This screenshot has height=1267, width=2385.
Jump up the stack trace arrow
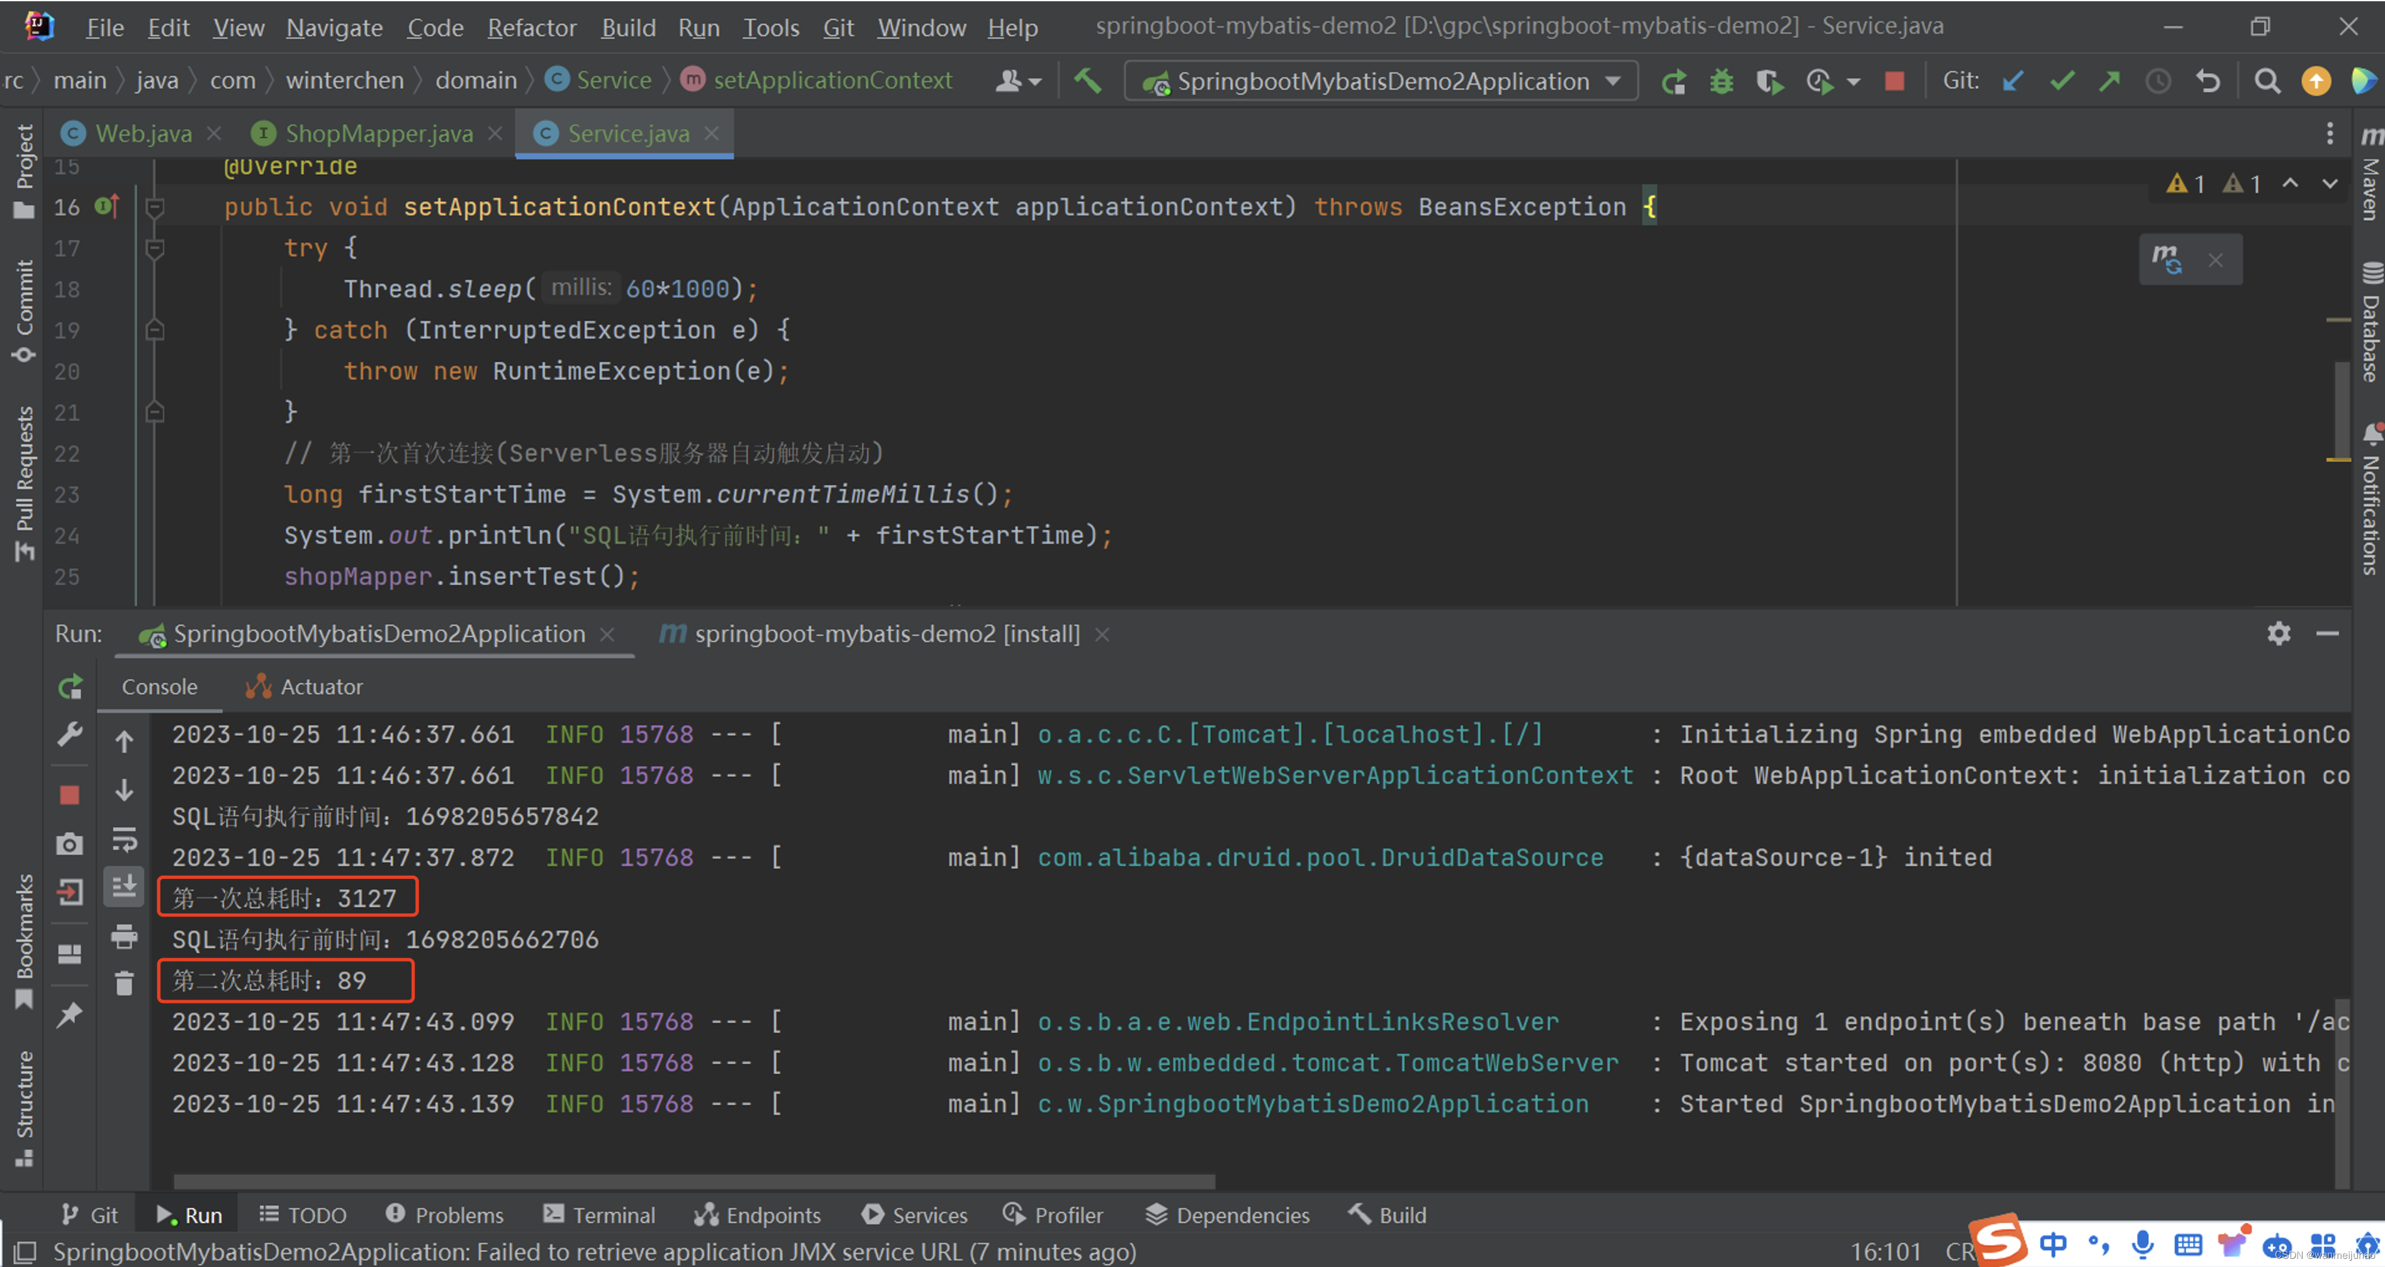(124, 741)
